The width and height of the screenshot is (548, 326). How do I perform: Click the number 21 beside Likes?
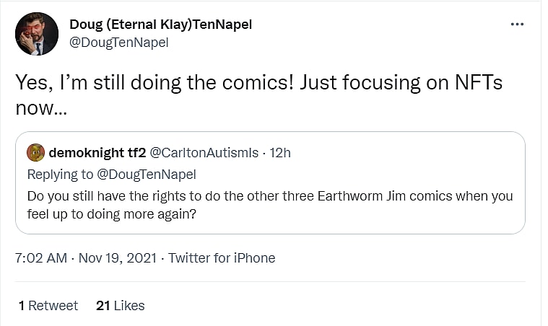(103, 306)
